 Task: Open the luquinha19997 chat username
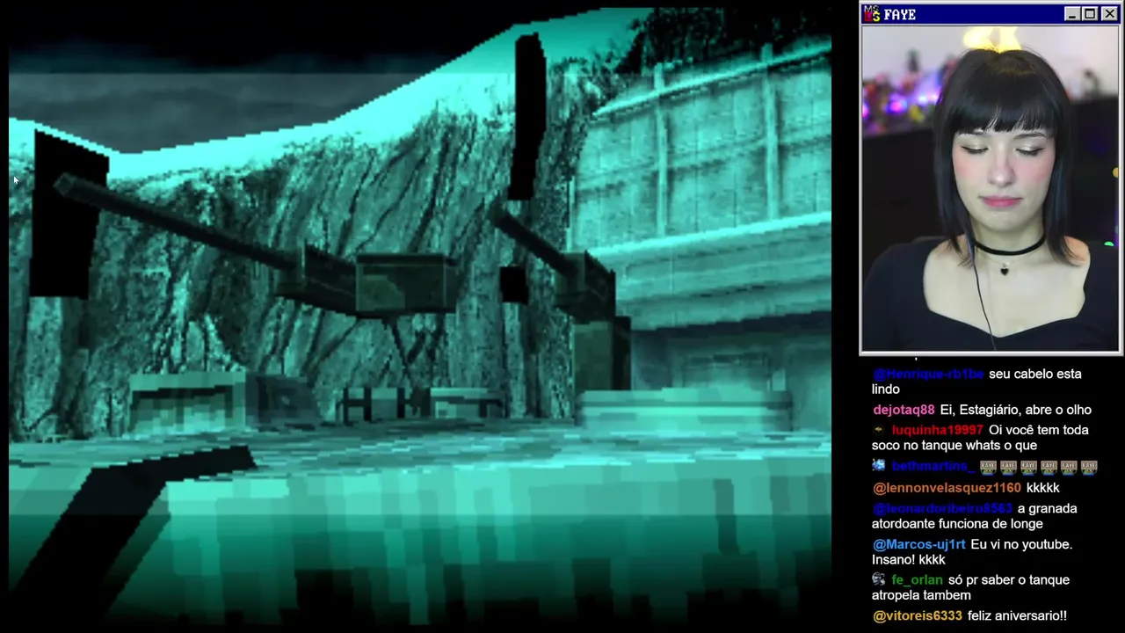[937, 430]
